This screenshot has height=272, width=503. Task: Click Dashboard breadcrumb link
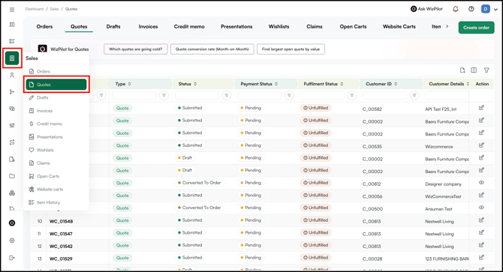pyautogui.click(x=35, y=9)
